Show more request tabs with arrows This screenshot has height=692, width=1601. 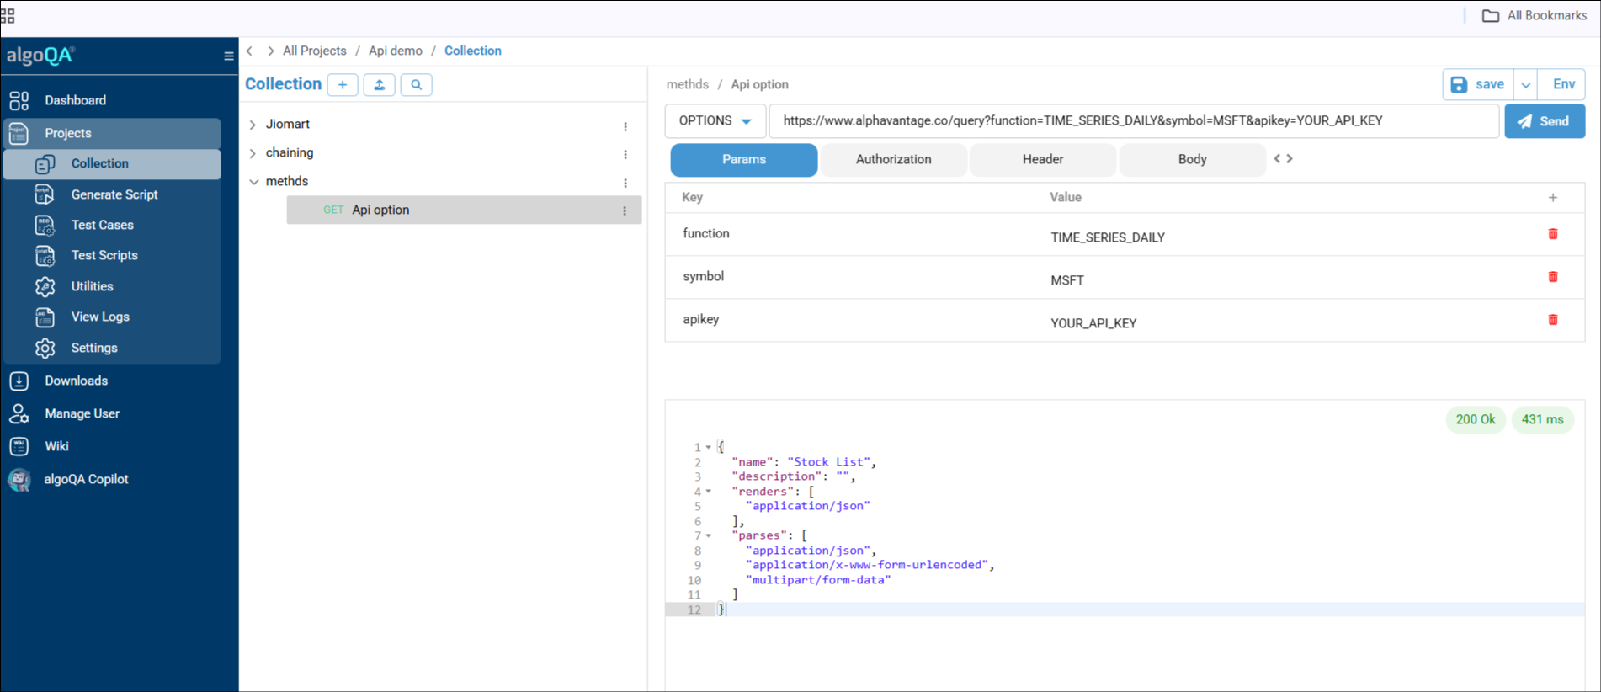pyautogui.click(x=1283, y=159)
